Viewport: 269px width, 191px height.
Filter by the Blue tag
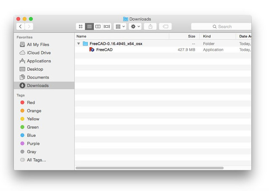[x=44, y=135]
